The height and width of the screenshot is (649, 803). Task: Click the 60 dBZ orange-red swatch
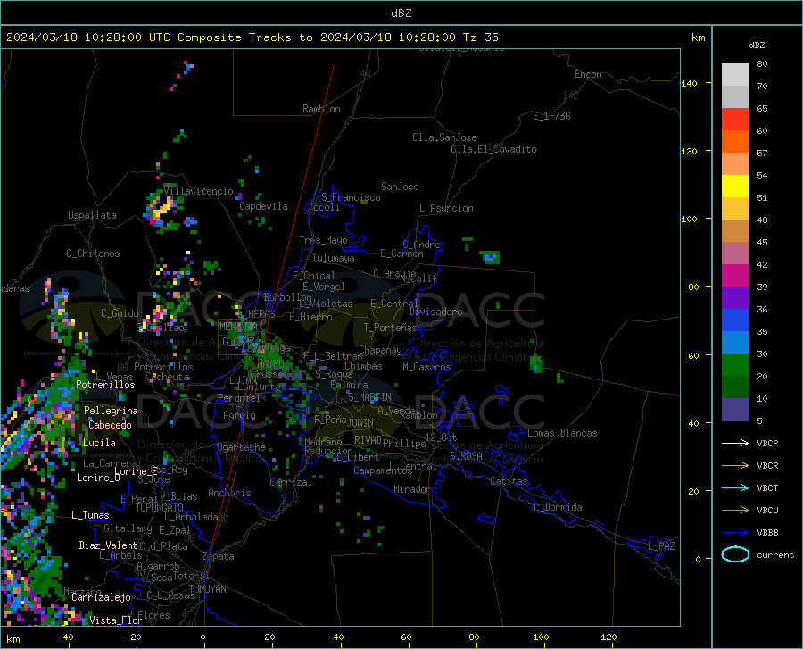[735, 141]
